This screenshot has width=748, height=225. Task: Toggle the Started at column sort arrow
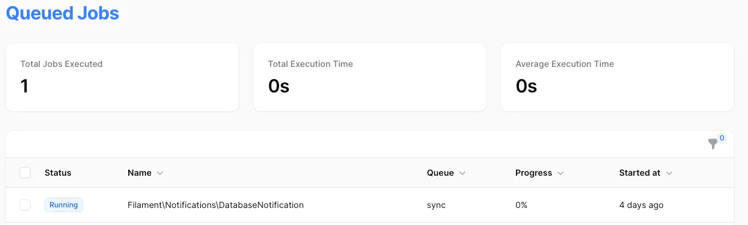pos(669,173)
